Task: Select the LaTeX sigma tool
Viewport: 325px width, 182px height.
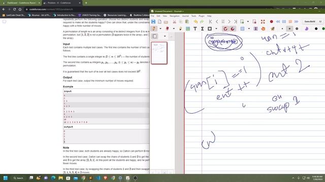Action: [x=202, y=29]
